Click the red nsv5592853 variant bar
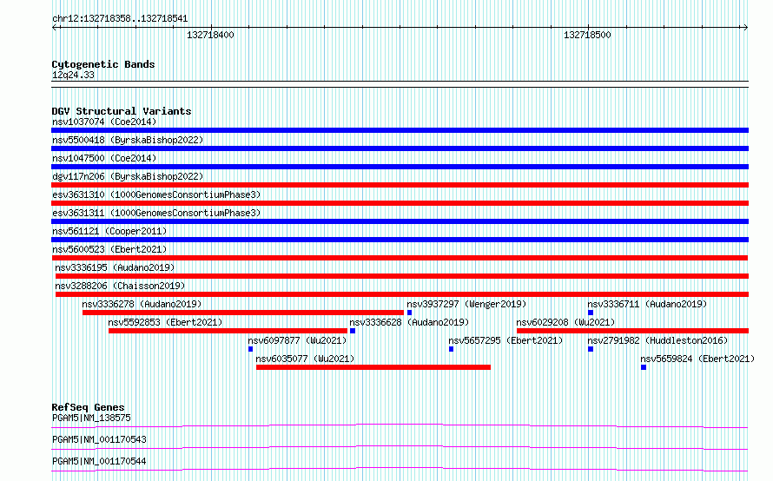 point(228,331)
